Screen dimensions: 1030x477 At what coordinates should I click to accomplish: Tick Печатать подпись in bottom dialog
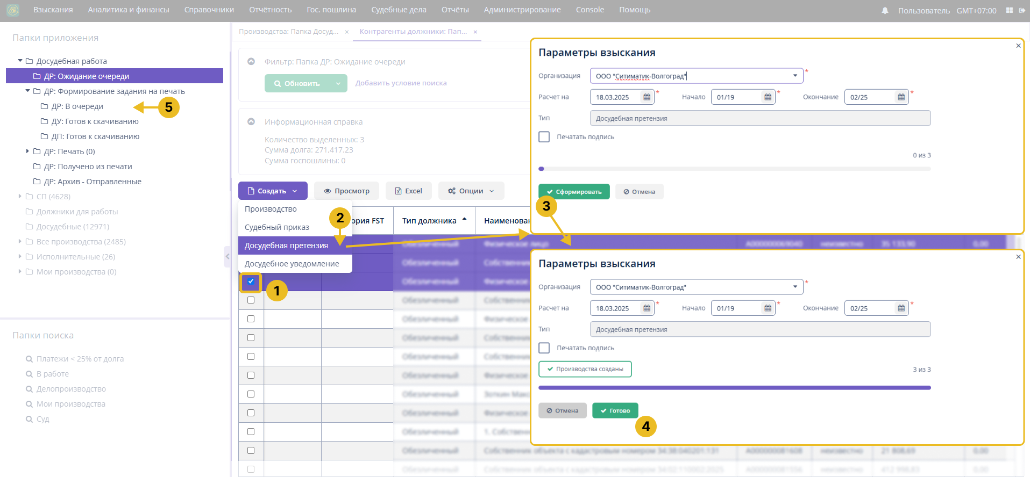(544, 348)
